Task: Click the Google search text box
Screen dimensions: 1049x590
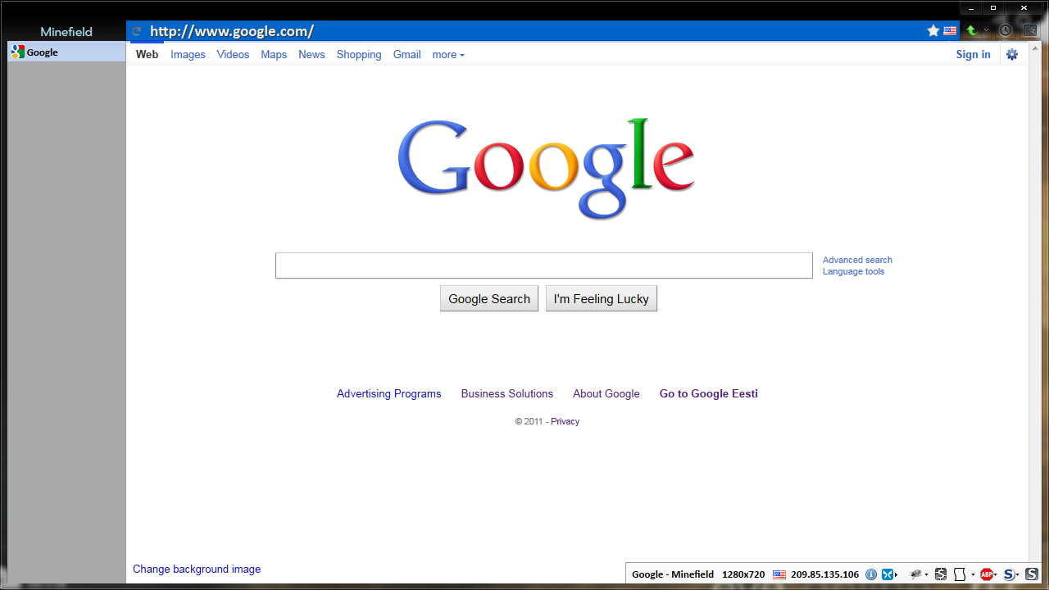Action: point(544,265)
